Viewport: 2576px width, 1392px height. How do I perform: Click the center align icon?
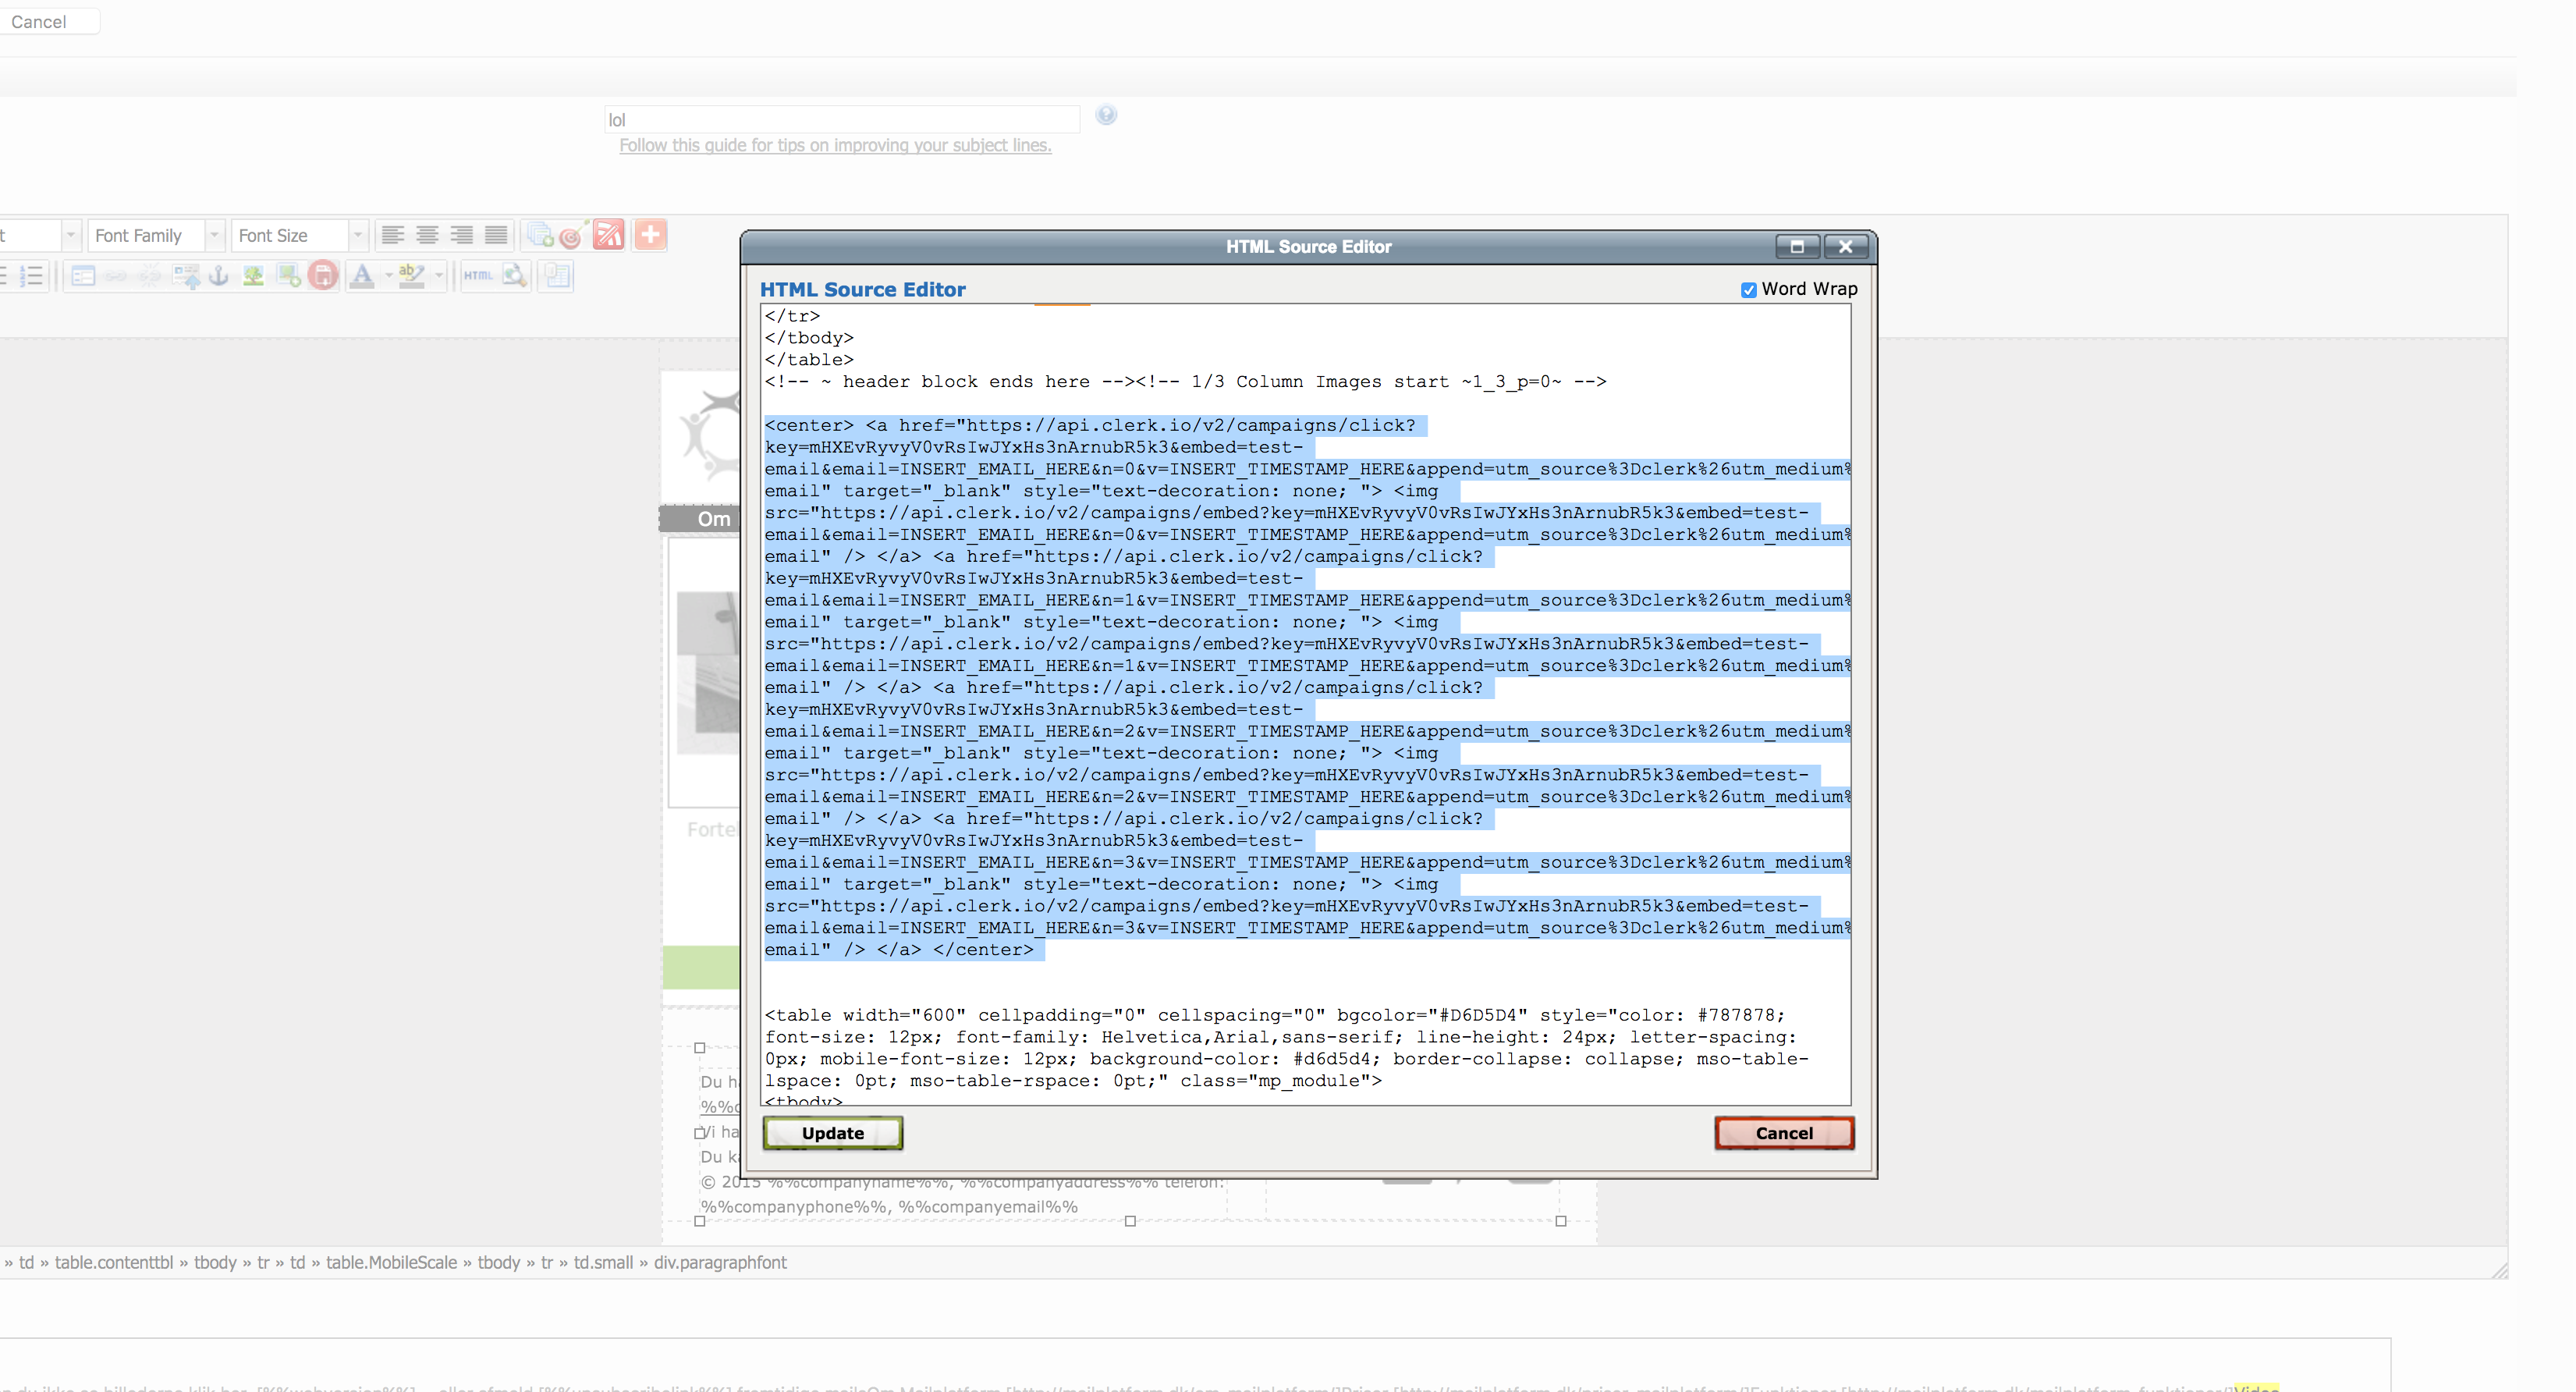click(x=427, y=236)
